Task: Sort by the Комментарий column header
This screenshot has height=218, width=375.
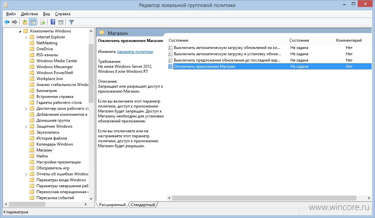Action: 349,40
